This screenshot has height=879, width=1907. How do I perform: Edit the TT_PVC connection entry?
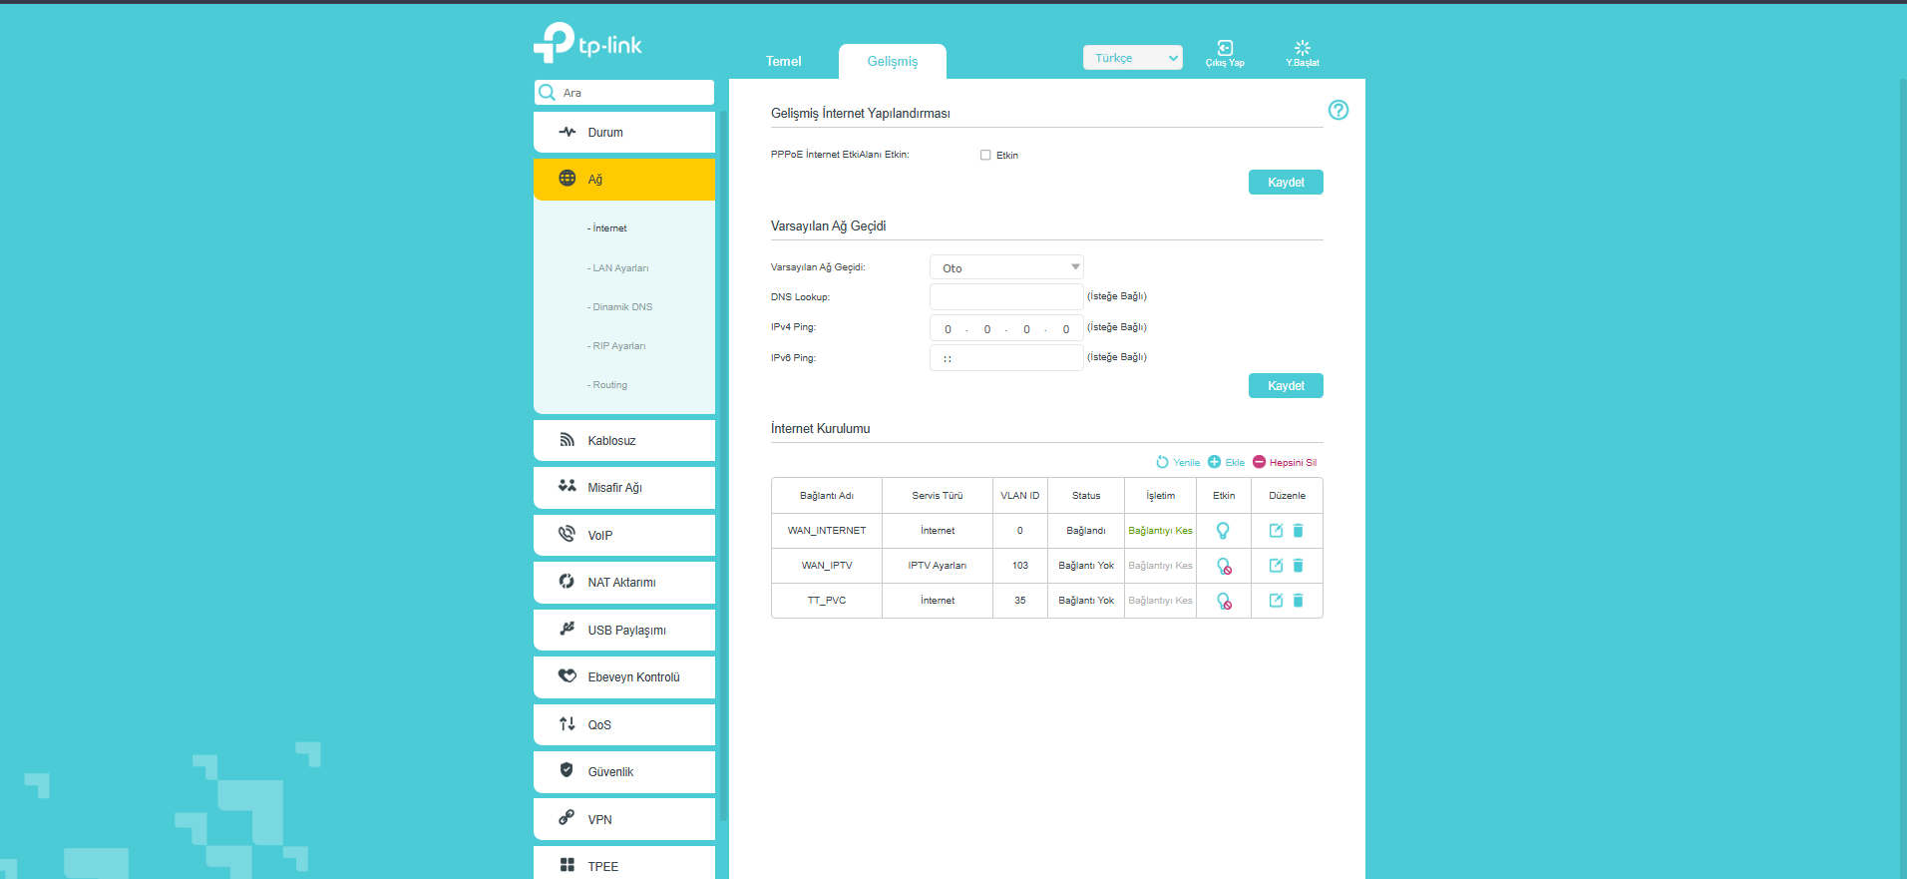1276,601
